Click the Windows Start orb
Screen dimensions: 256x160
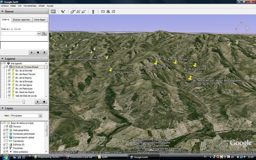tap(6, 157)
